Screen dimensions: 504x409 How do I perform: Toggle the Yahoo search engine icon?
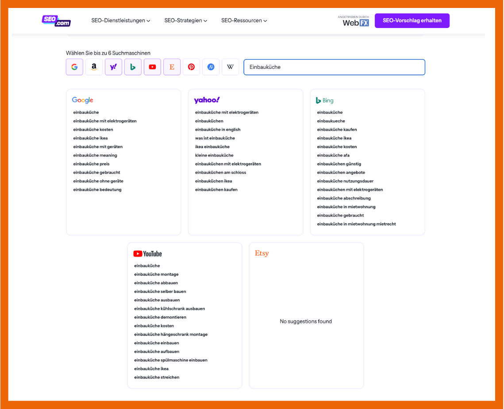point(113,67)
